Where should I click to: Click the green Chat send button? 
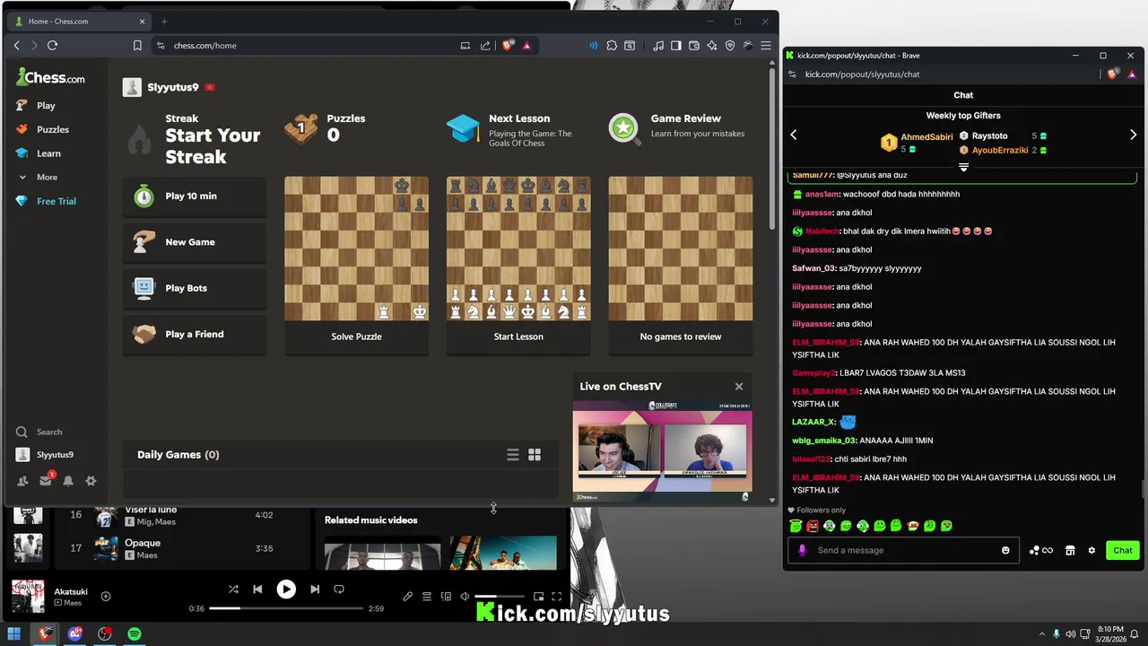[x=1123, y=550]
